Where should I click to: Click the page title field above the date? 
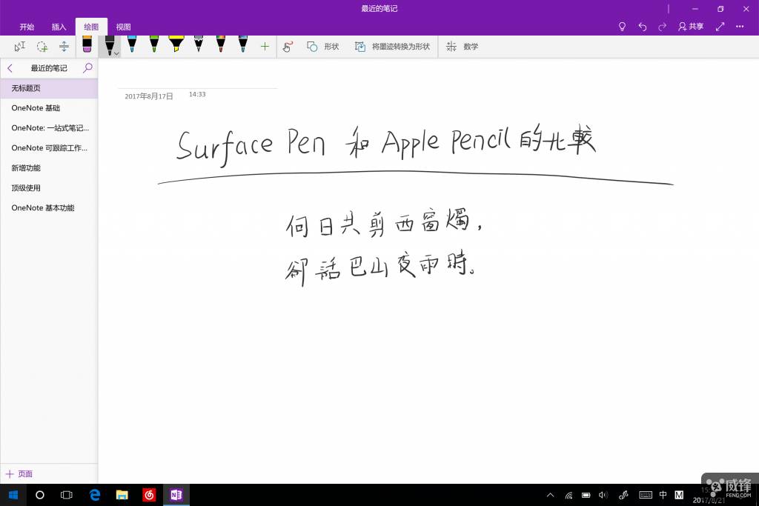coord(197,80)
